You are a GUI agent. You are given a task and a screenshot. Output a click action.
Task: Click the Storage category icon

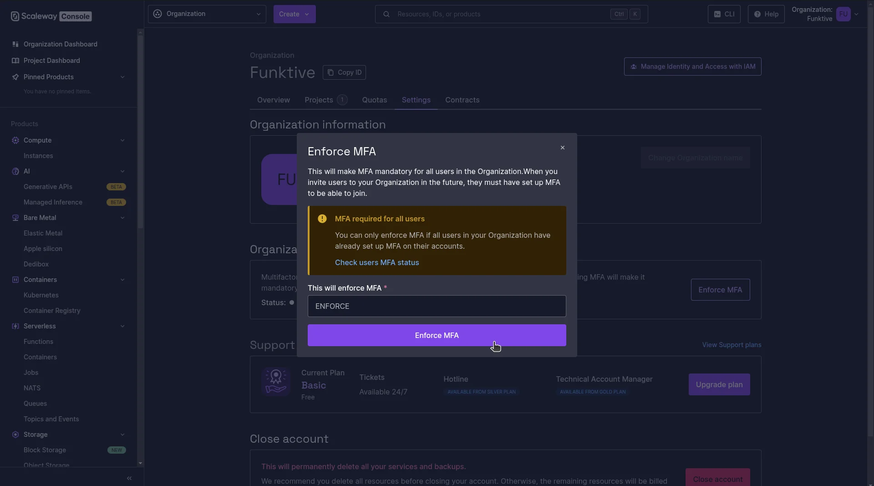point(15,435)
